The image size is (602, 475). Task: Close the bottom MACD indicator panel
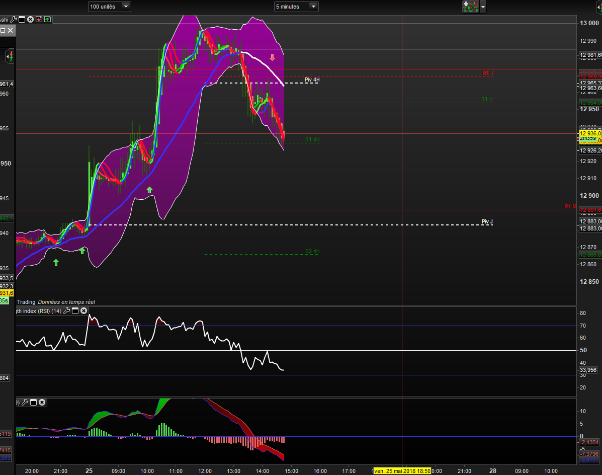[x=42, y=402]
